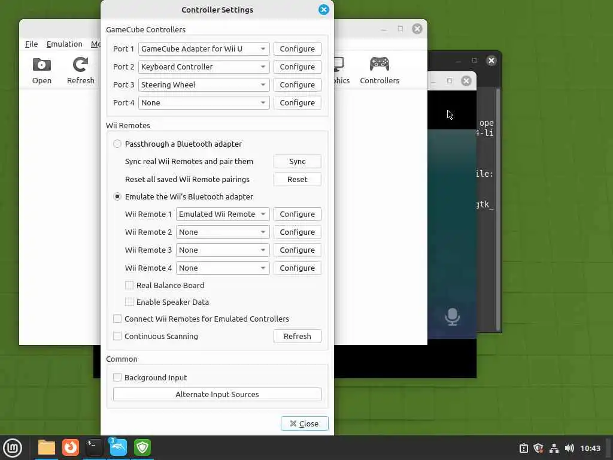Enable Continuous Scanning checkbox
Viewport: 613px width, 460px height.
pyautogui.click(x=117, y=337)
